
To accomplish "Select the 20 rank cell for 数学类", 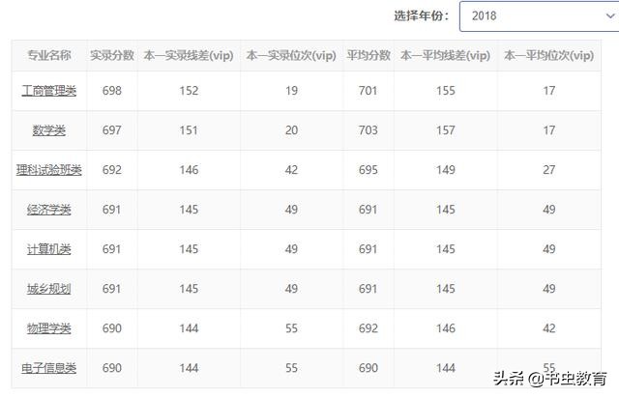I will (x=291, y=130).
